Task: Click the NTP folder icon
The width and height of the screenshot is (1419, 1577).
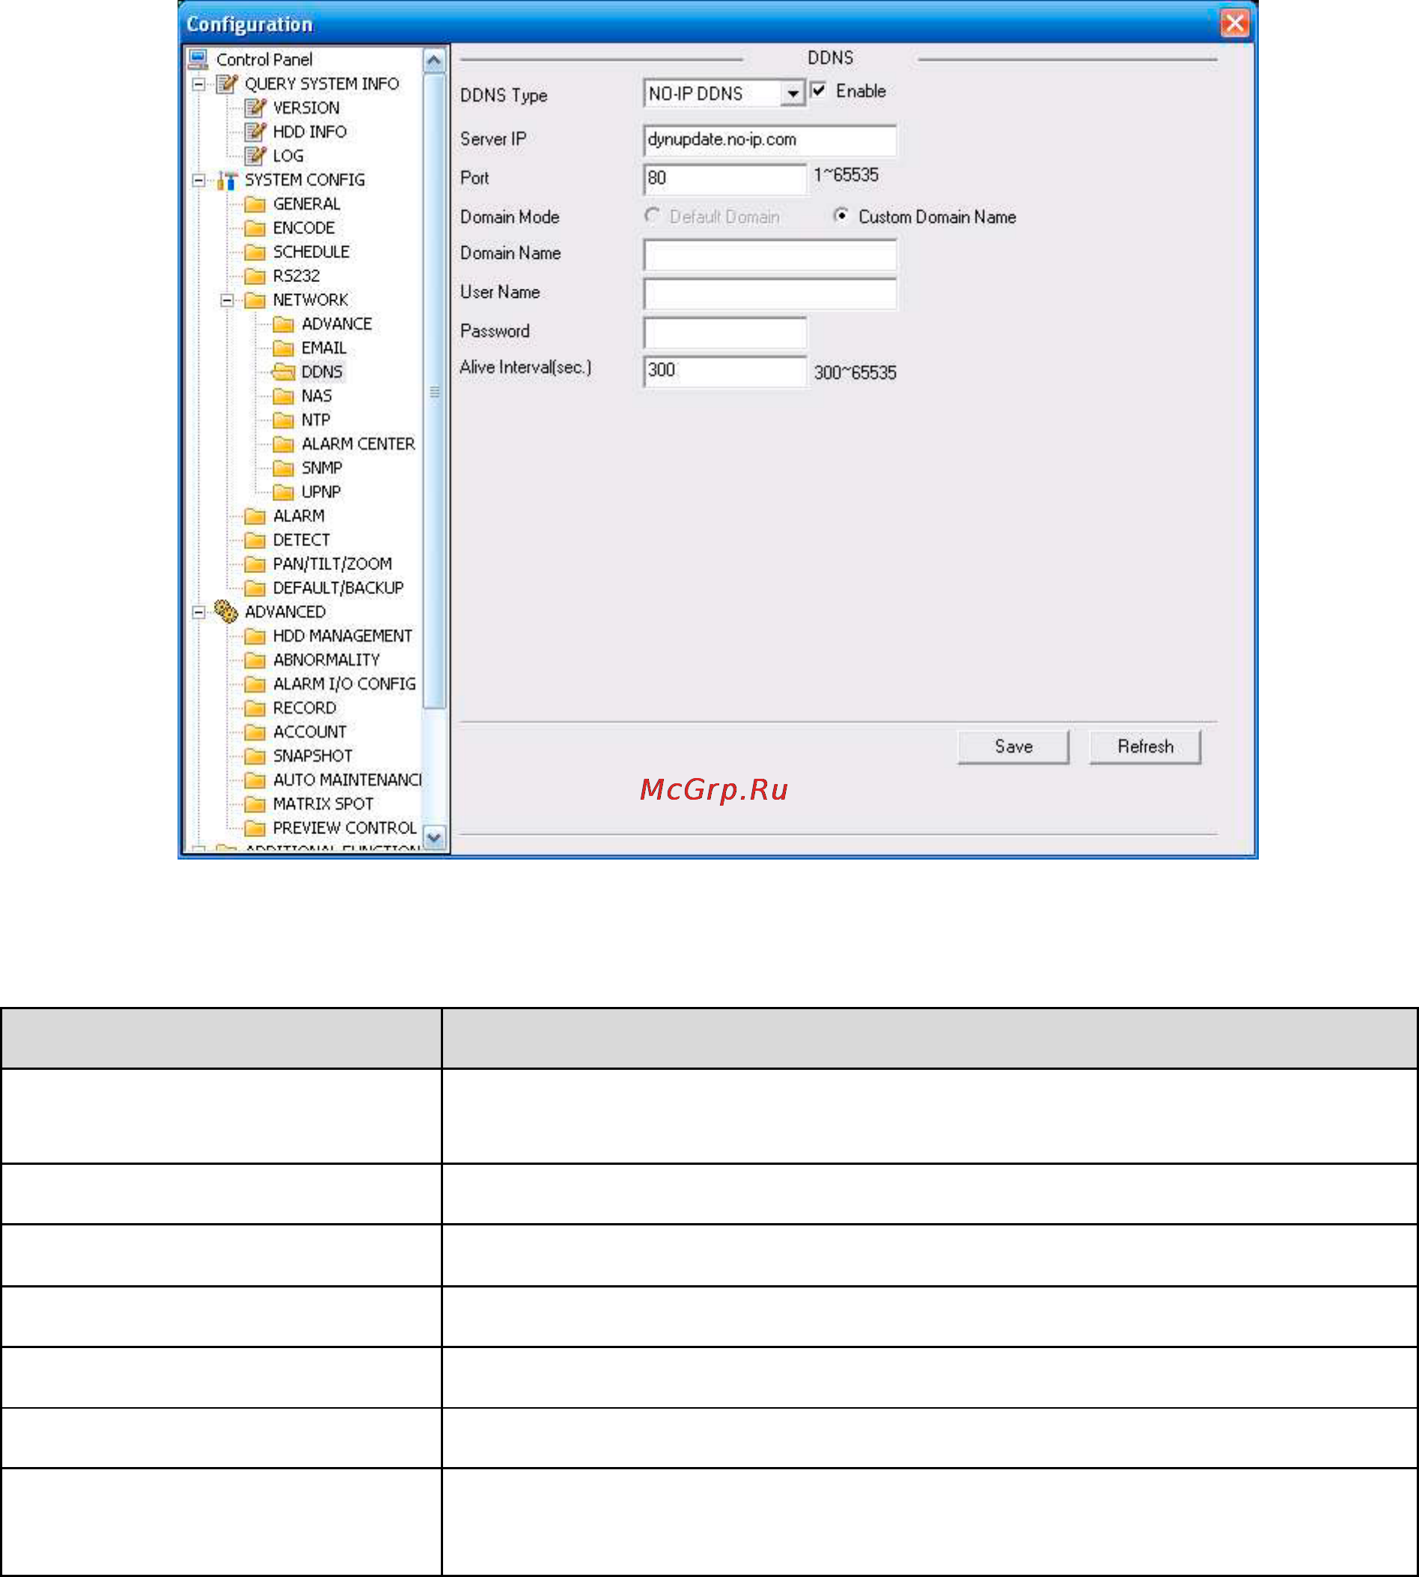Action: pyautogui.click(x=284, y=420)
